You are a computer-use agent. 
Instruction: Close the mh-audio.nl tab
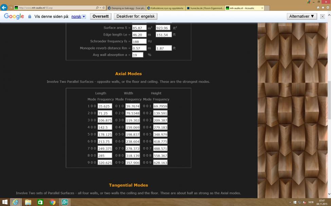[x=262, y=8]
